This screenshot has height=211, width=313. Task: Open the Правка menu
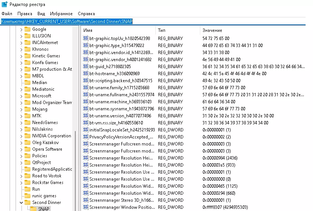[25, 14]
